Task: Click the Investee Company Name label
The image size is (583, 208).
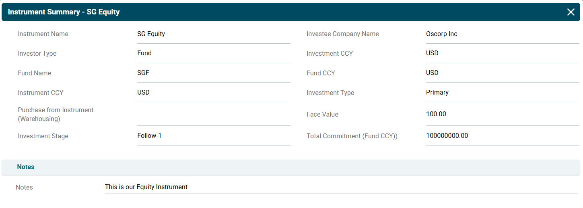Action: (x=342, y=34)
